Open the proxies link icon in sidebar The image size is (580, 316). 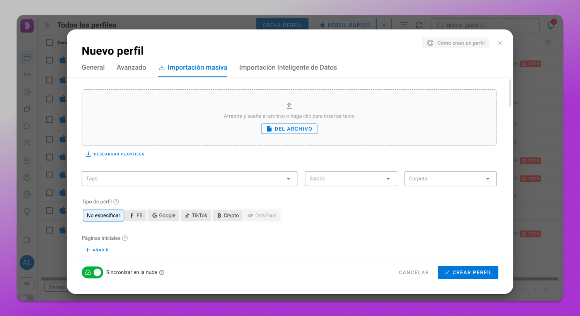pos(27,75)
